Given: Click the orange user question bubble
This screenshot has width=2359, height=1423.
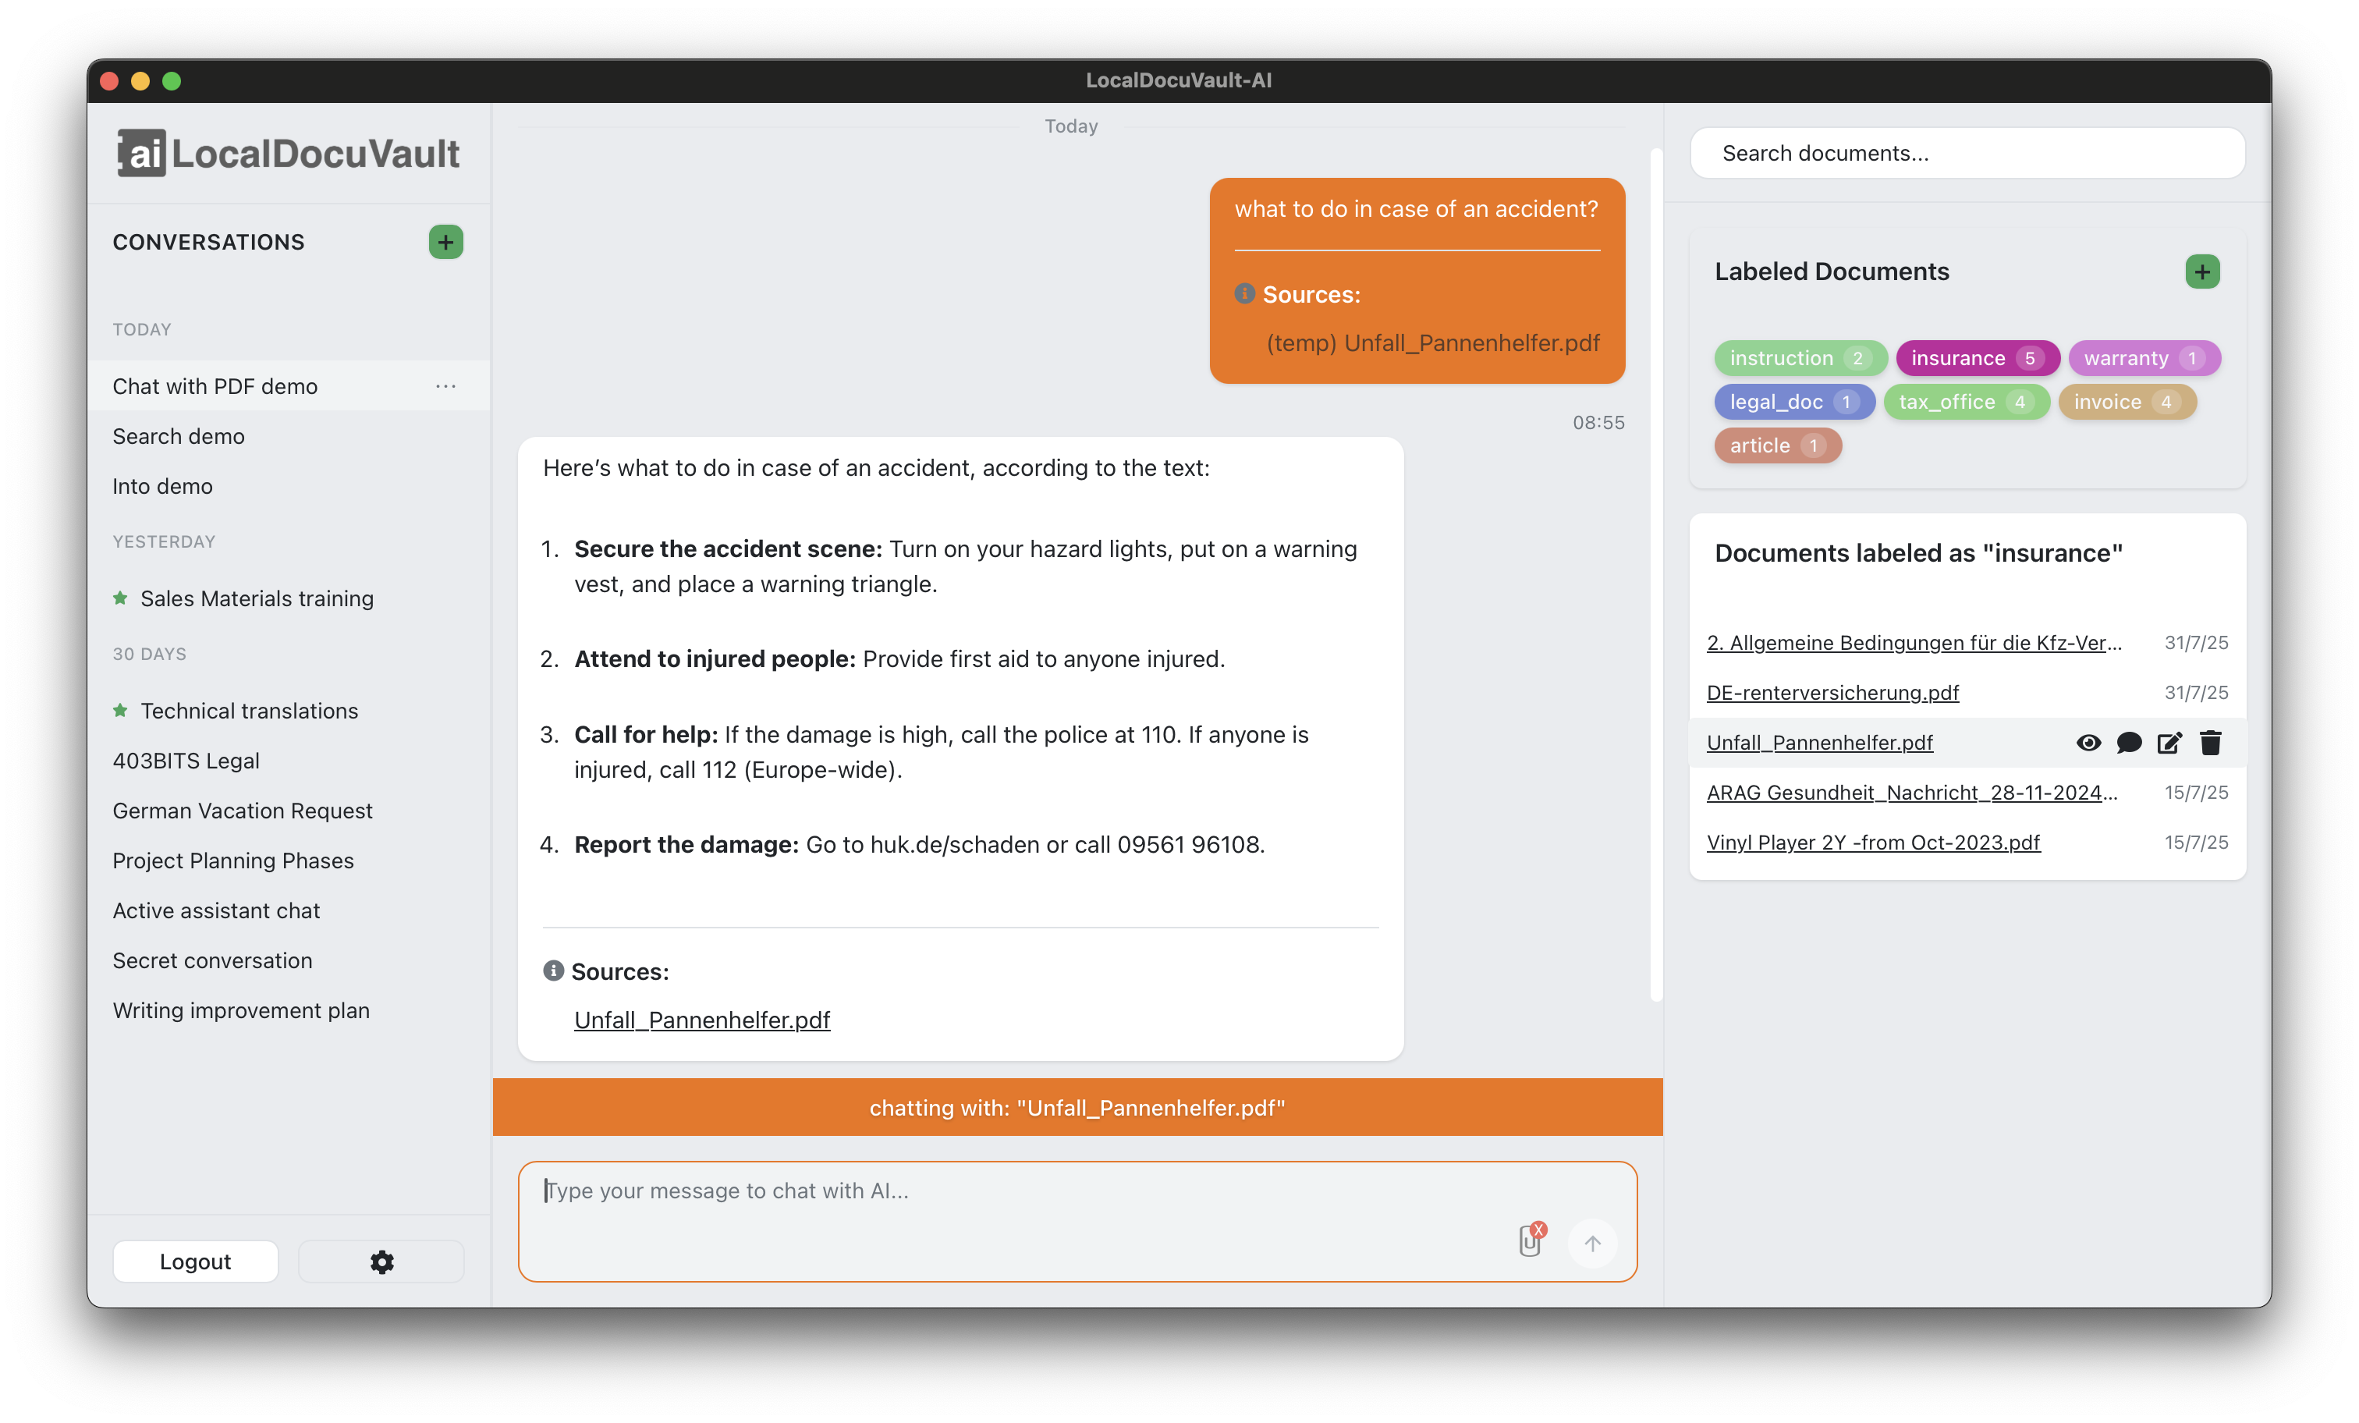Looking at the screenshot, I should 1417,281.
